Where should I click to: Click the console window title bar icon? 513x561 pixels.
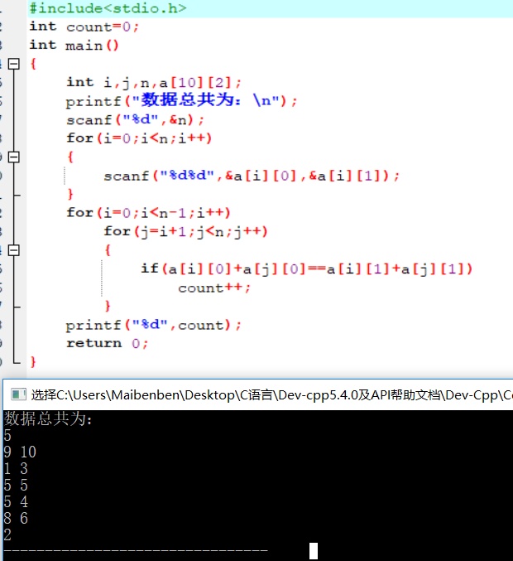(x=17, y=394)
